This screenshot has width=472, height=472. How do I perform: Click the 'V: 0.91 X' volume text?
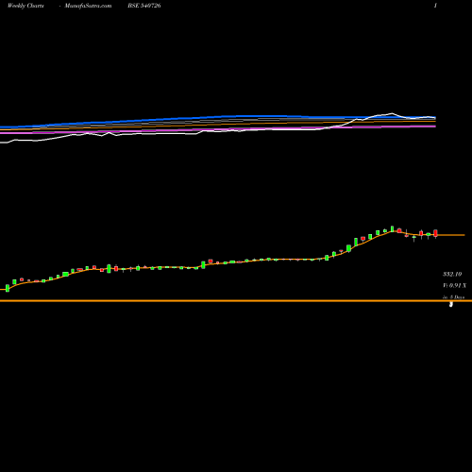click(454, 285)
